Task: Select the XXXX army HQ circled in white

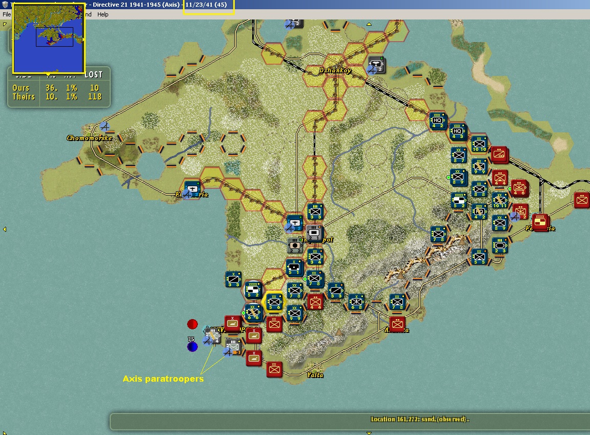Action: coord(253,290)
